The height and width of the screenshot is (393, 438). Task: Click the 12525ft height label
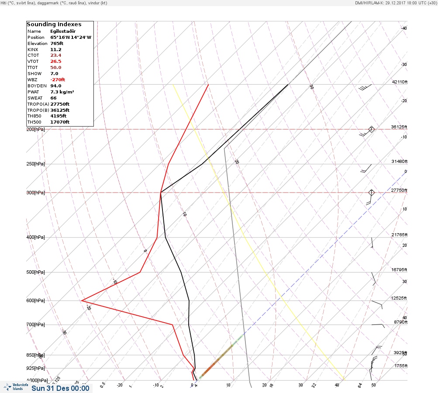[399, 298]
